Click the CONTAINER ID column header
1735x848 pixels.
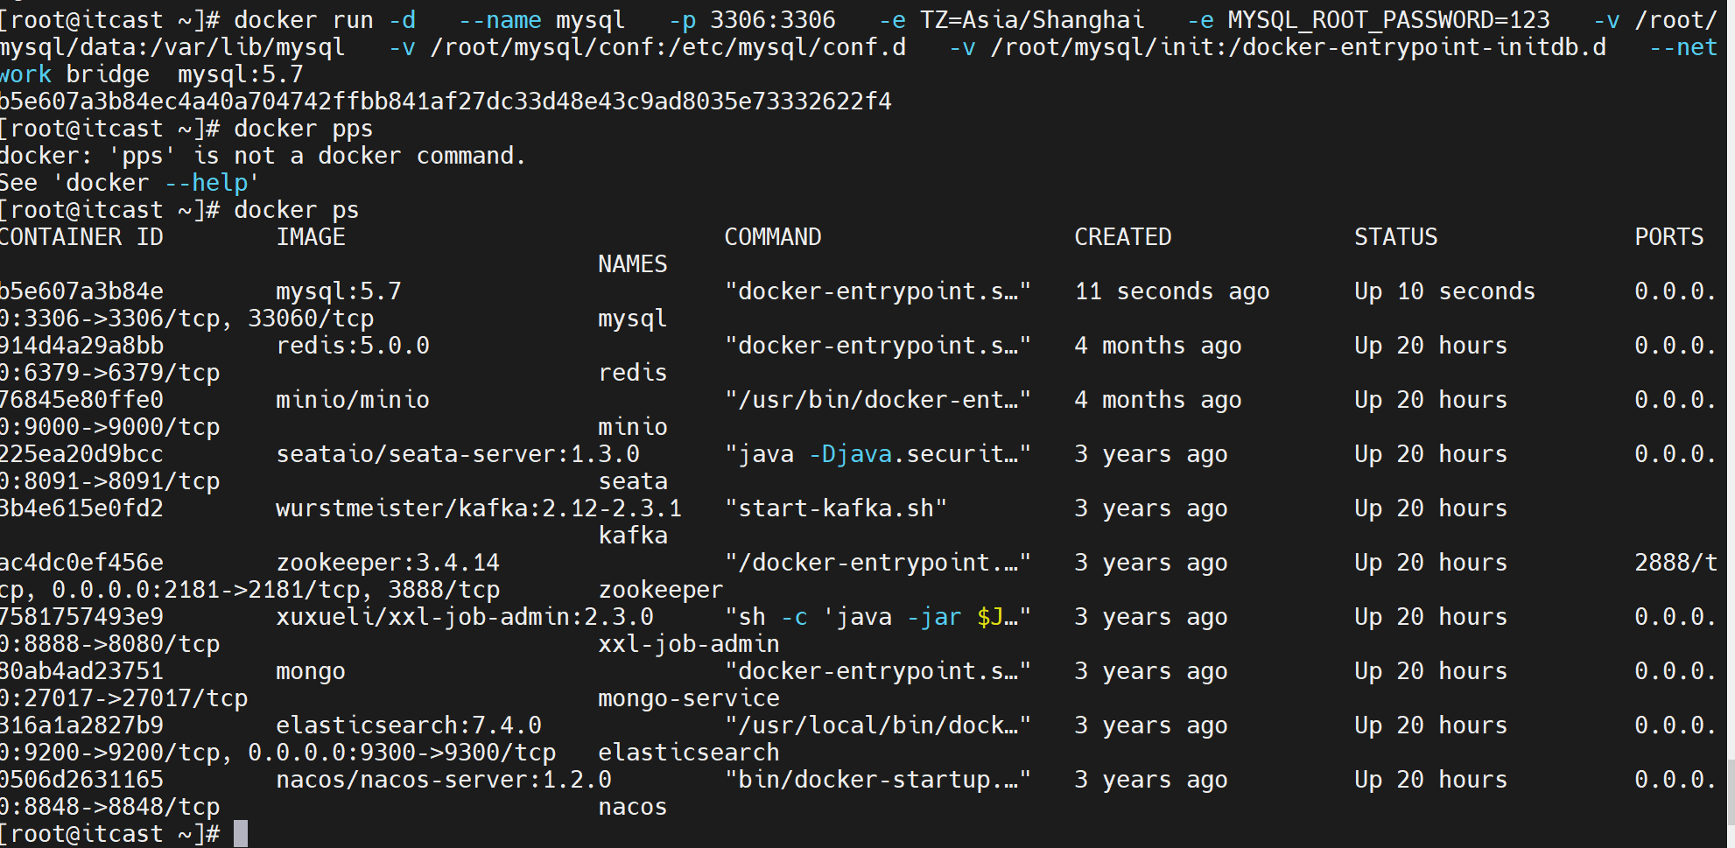81,236
